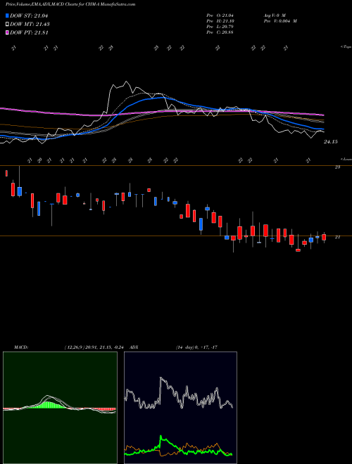Image resolution: width=352 pixels, height=464 pixels.
Task: Select the 'DOW ST: 21.04' legend label
Action: [x=29, y=15]
